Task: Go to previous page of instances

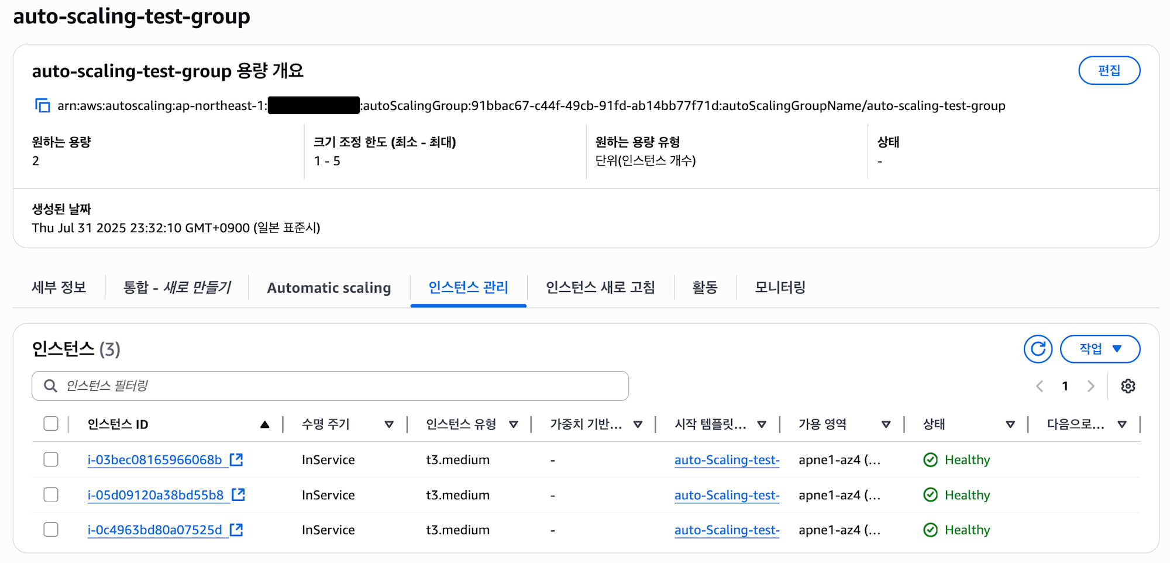Action: pyautogui.click(x=1040, y=386)
